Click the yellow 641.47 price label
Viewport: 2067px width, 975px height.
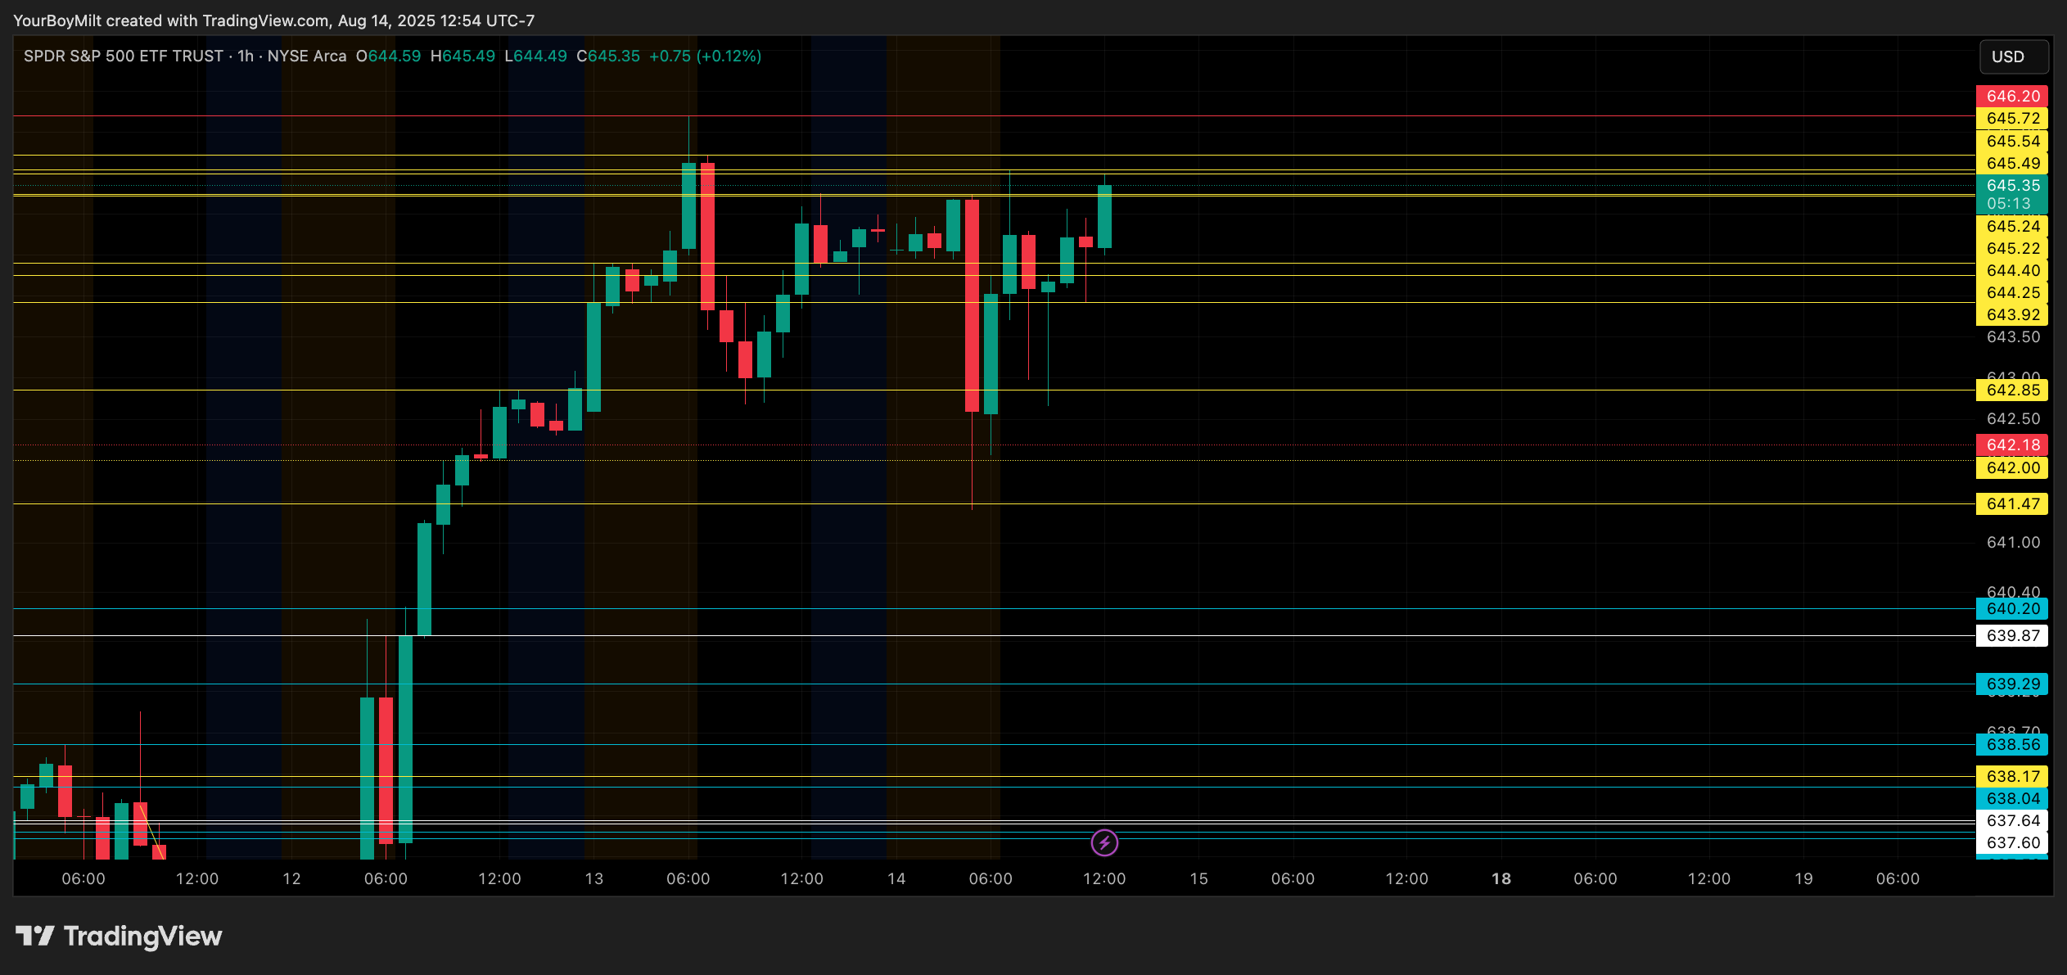coord(2011,504)
